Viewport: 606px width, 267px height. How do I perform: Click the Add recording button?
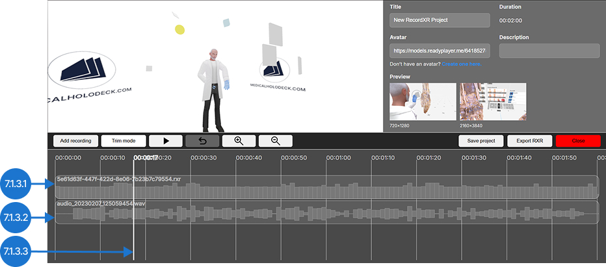[x=75, y=140]
